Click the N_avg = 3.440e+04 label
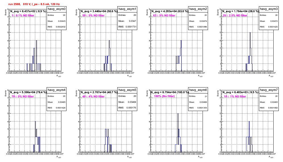Screen dimensions: 283x162 (99, 11)
